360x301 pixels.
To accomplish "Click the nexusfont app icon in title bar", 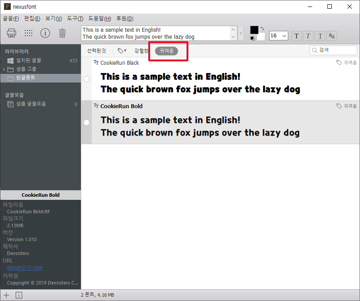I will [x=7, y=7].
